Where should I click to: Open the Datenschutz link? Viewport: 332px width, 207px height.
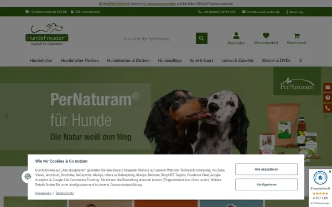click(x=65, y=193)
